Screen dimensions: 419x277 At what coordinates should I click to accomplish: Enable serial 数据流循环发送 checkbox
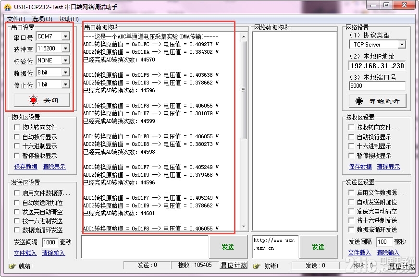tap(17, 230)
